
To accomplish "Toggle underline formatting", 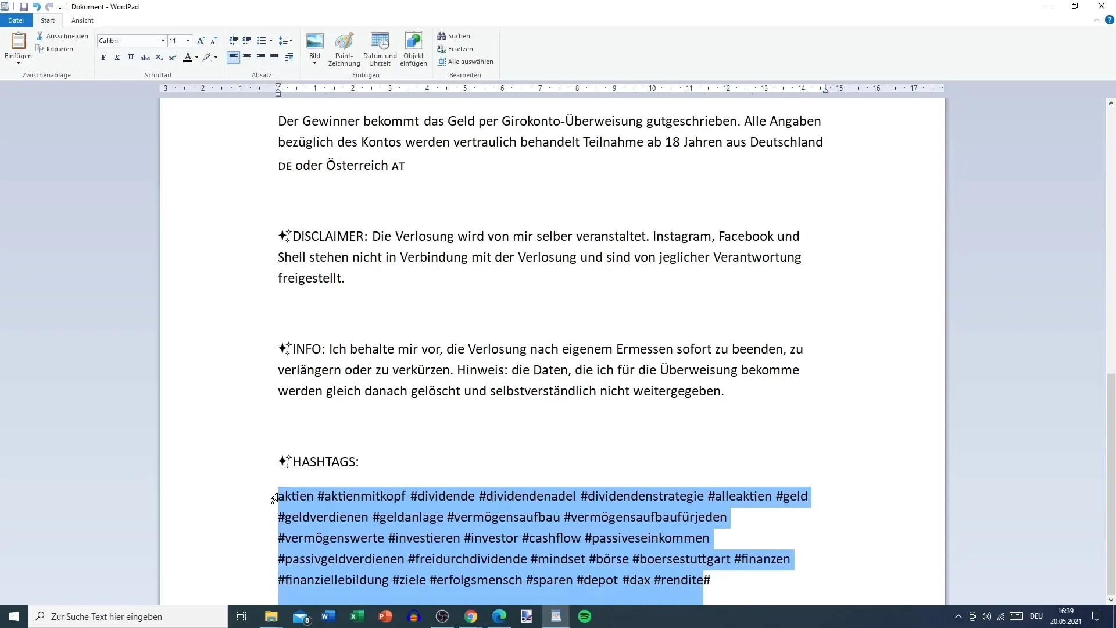I will pyautogui.click(x=131, y=58).
